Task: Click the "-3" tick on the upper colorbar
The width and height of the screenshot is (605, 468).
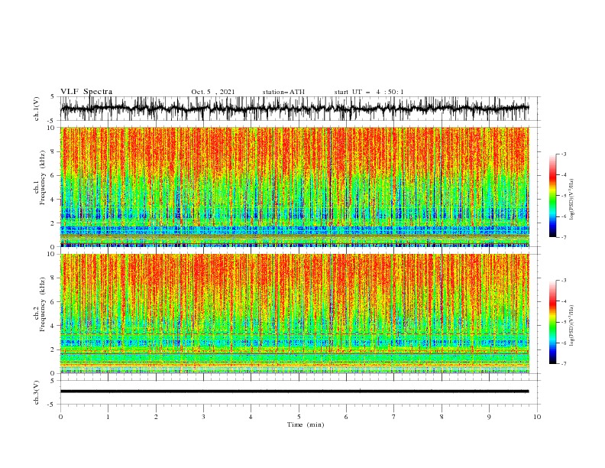Action: [x=563, y=154]
